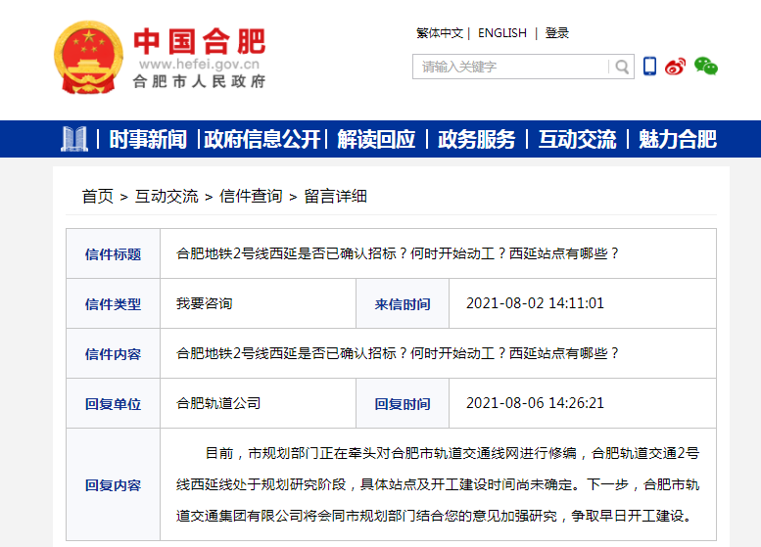Click the 信件内容 label cell

point(113,353)
